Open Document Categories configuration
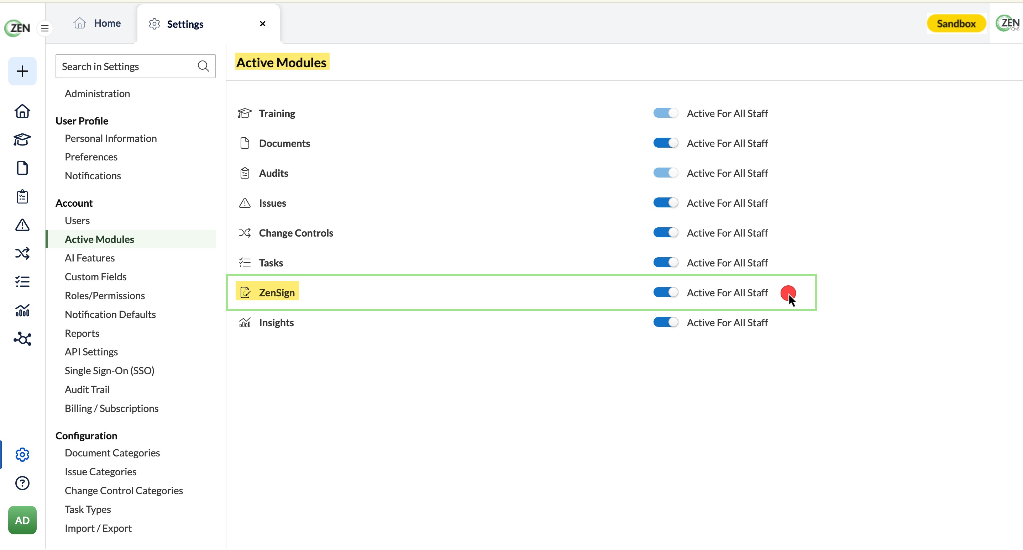Viewport: 1023px width, 550px height. point(112,453)
